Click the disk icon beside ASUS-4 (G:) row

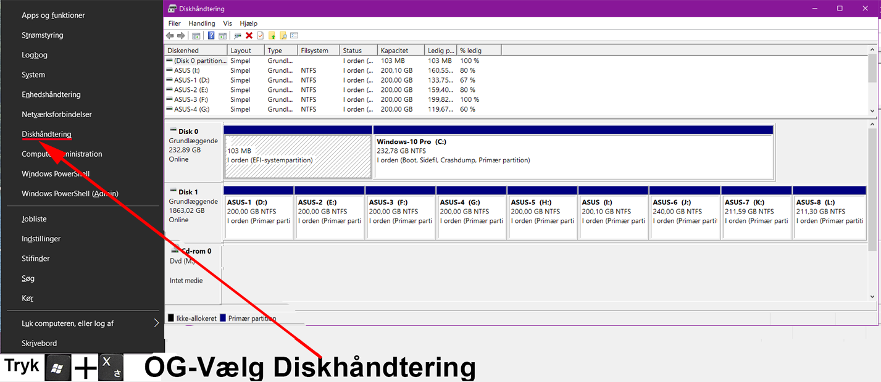(170, 109)
